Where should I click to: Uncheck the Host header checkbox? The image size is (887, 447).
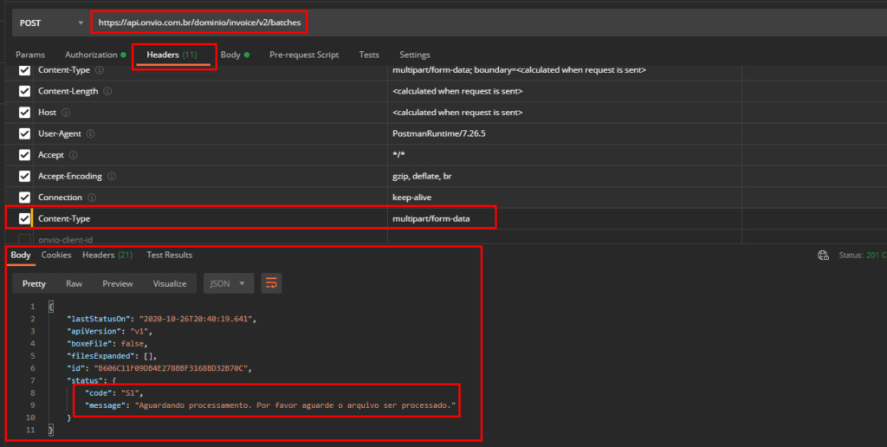coord(24,113)
